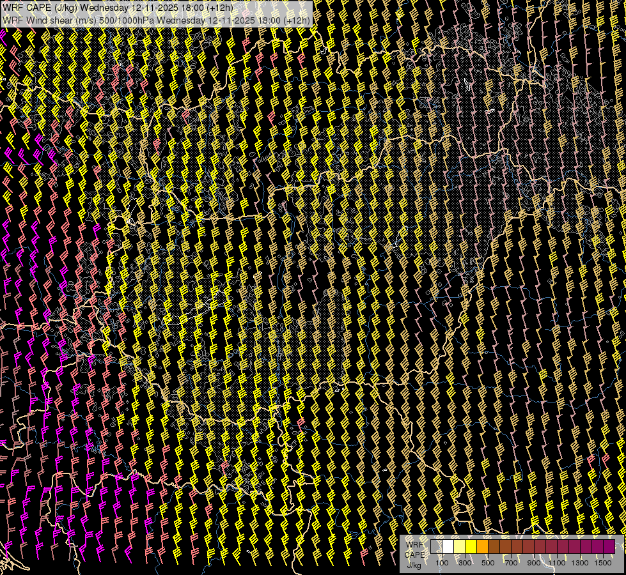Click the WRF CAPE title line

pos(118,8)
